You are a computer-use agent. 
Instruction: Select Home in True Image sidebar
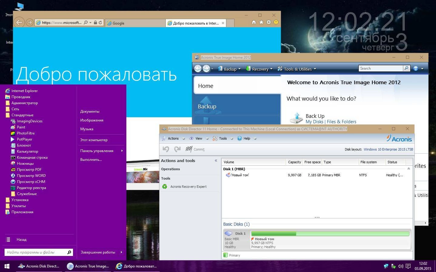click(237, 86)
